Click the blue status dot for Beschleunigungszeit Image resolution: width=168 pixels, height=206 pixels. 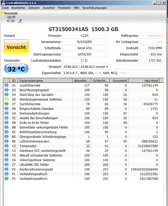point(6,90)
